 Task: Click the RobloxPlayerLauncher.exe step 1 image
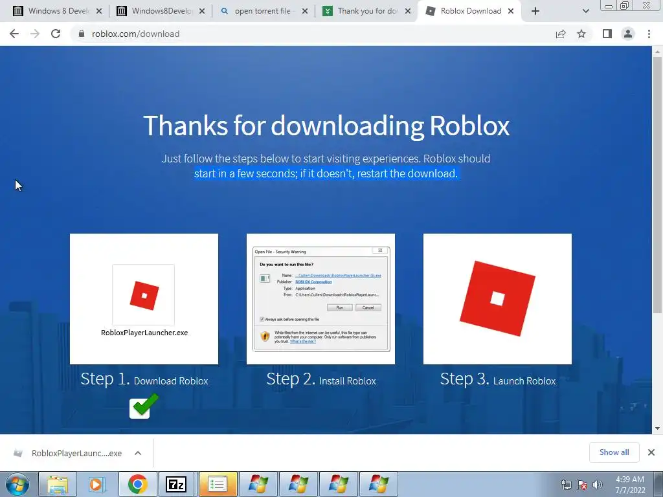pos(144,299)
